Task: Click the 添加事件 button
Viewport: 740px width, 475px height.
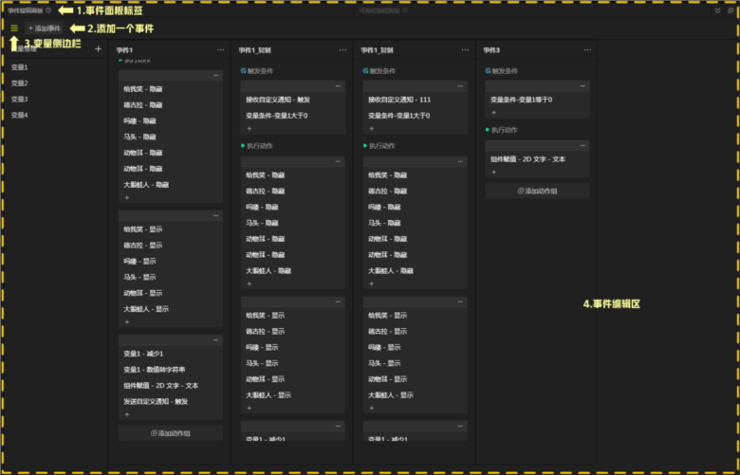Action: coord(44,28)
